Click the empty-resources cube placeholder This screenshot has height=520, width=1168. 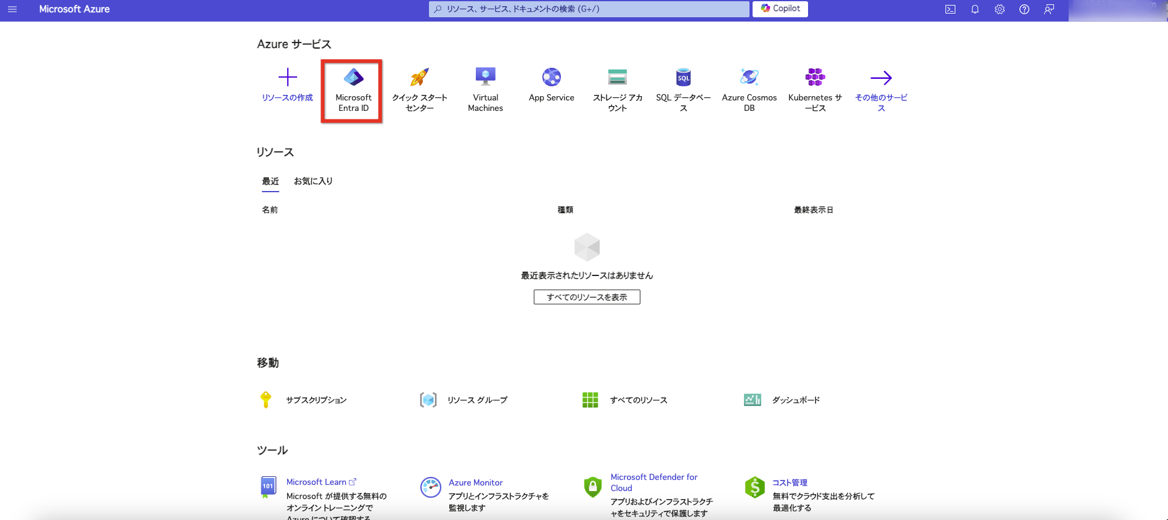587,247
